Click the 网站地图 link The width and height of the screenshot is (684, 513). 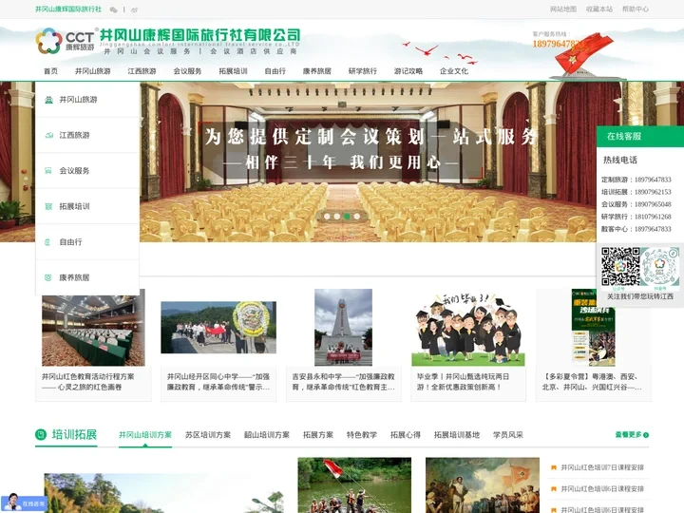pyautogui.click(x=563, y=9)
